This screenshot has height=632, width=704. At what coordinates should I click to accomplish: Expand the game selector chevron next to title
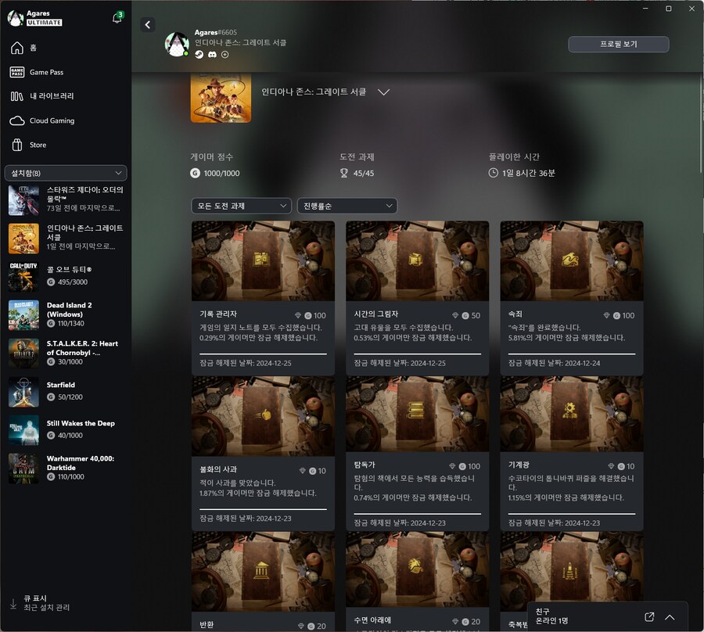click(x=383, y=92)
